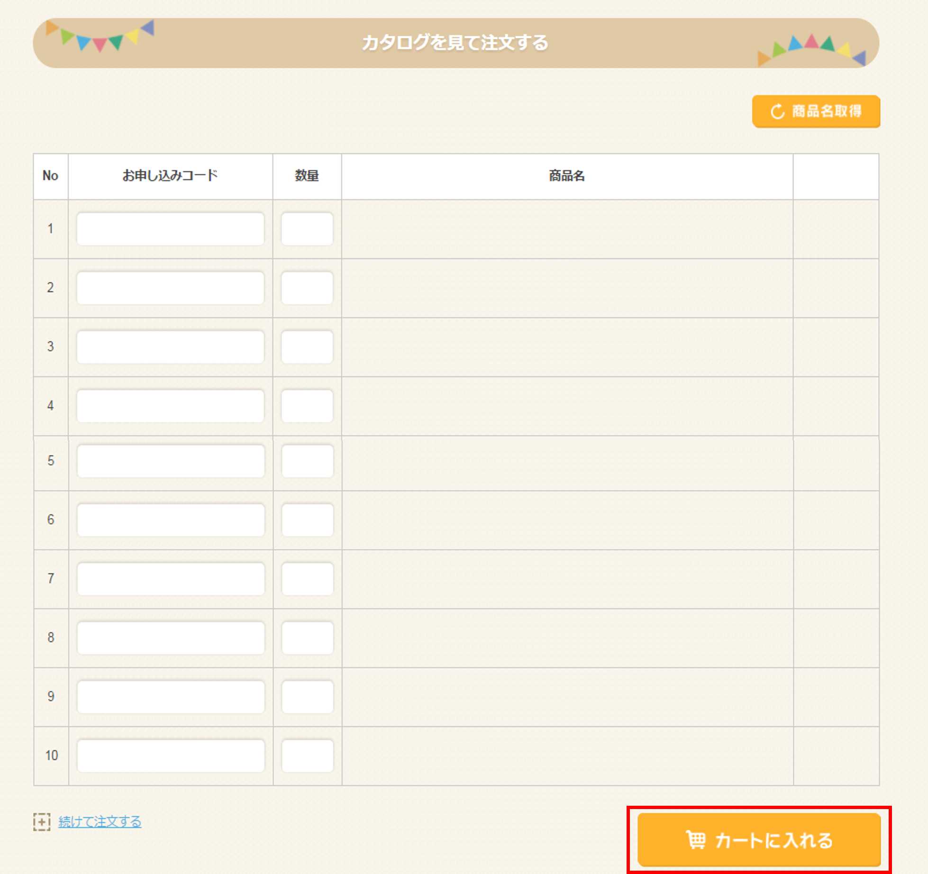Click quantity input for row 5

(x=307, y=461)
